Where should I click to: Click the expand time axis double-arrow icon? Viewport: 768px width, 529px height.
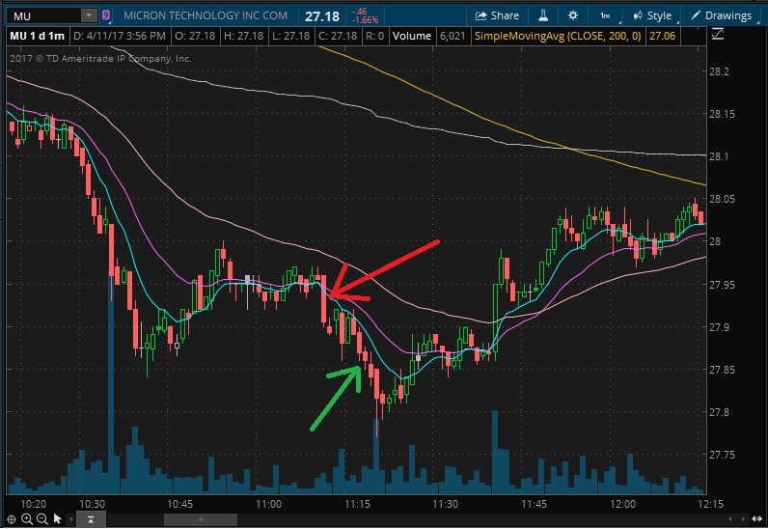[757, 518]
